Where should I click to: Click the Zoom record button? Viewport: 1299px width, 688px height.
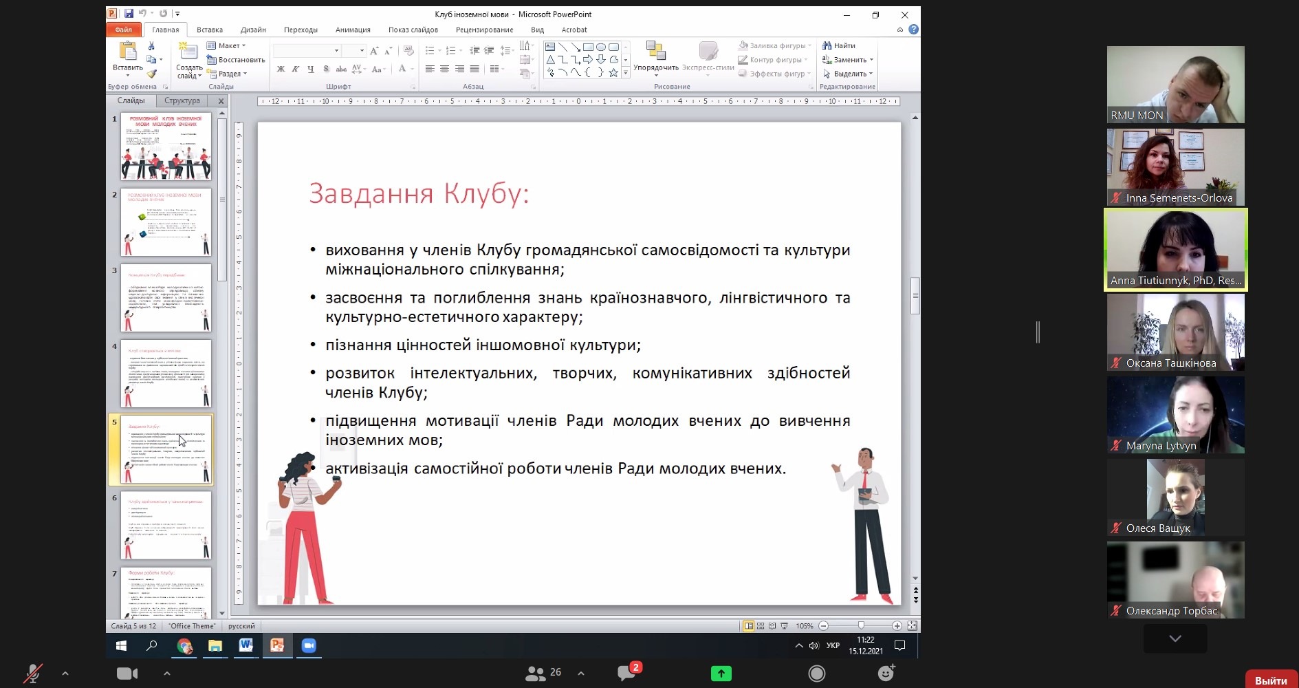[816, 673]
